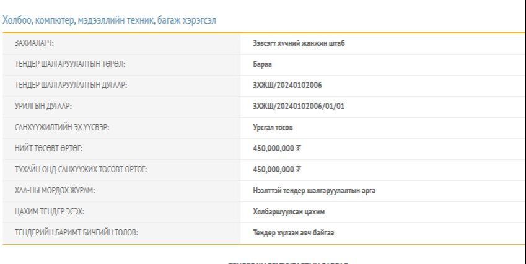Screen dimensions: 526x264
Task: Click invitation number ЗХЖШ/20240102006/01/01
Action: [298, 107]
